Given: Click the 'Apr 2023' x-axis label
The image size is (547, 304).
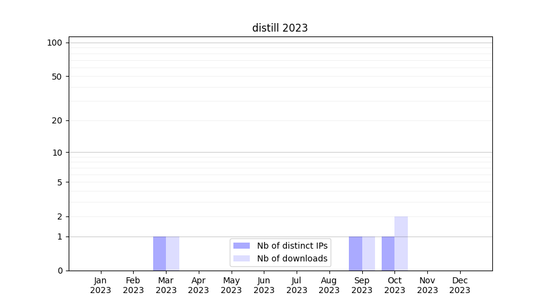Looking at the screenshot, I should (199, 285).
